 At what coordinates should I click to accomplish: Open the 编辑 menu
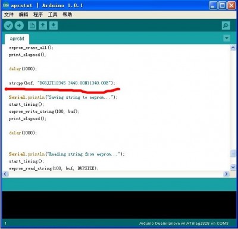click(23, 14)
